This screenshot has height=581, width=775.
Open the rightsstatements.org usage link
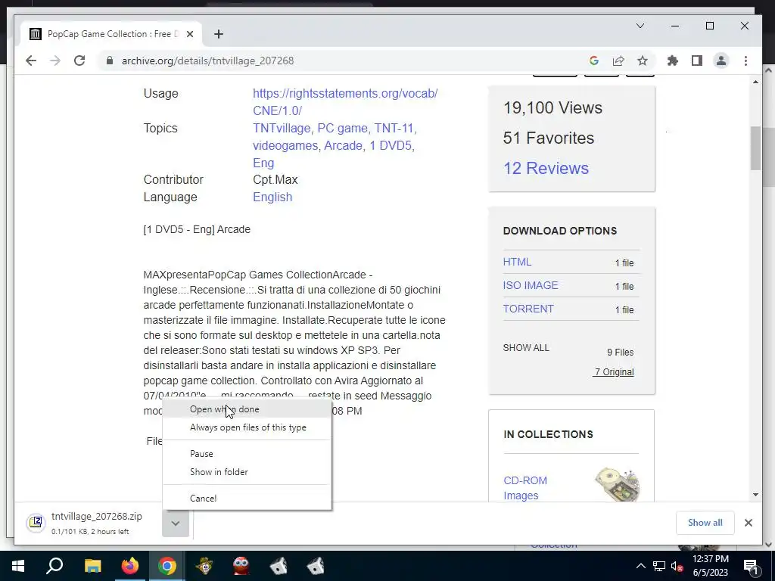coord(345,102)
